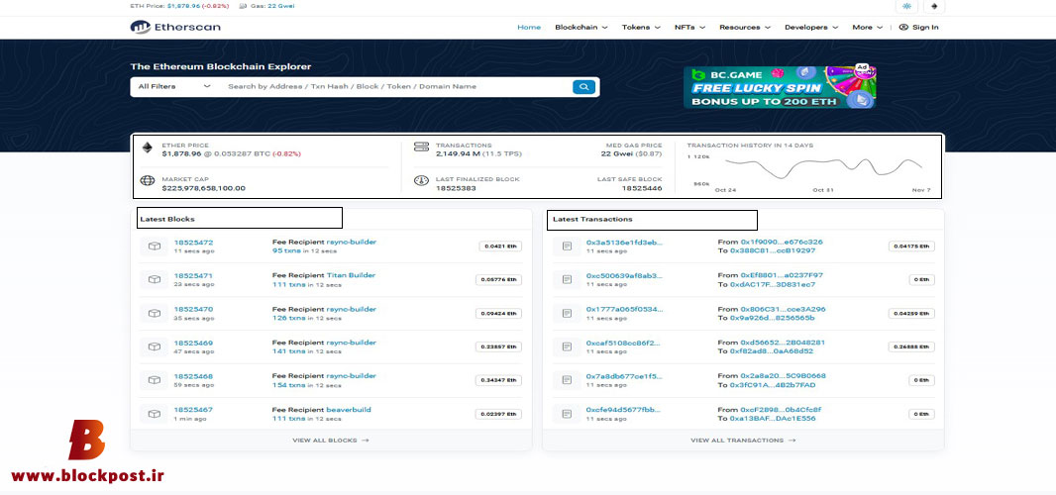The width and height of the screenshot is (1056, 495).
Task: Open transaction hash 0xcaf5108cc86f2
Action: coord(624,343)
